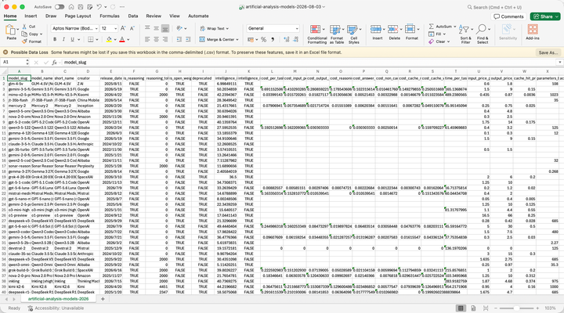Open the Data ribbon tab
Screen dimensions: 564x313
tap(132, 16)
